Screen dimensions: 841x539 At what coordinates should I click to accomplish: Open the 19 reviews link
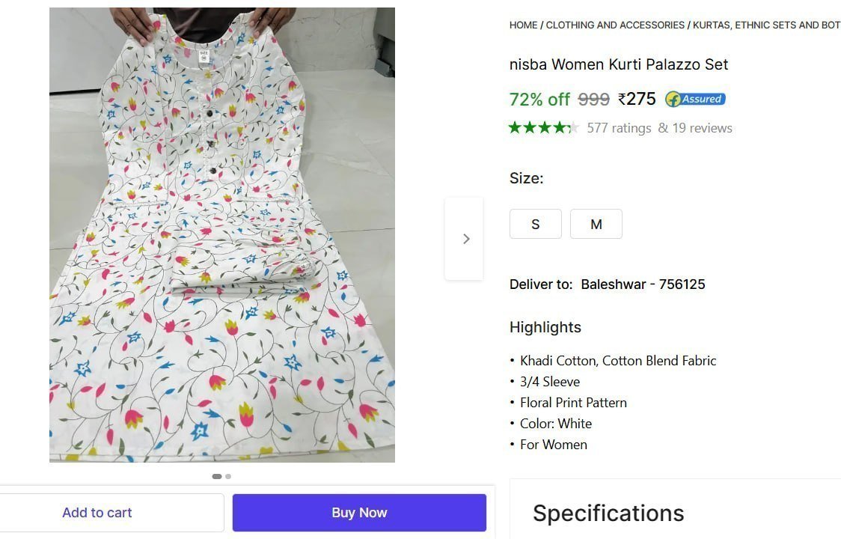coord(698,127)
